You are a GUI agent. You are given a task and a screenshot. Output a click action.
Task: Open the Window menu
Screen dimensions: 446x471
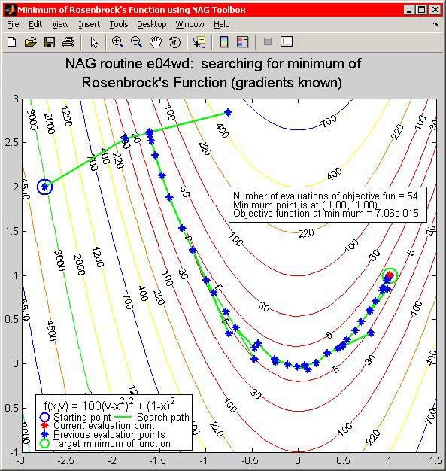(190, 24)
